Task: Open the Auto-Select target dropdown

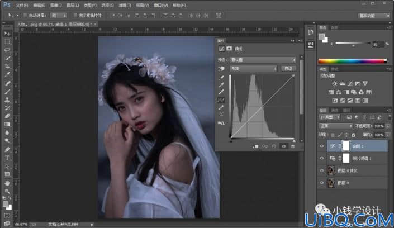Action: (59, 16)
